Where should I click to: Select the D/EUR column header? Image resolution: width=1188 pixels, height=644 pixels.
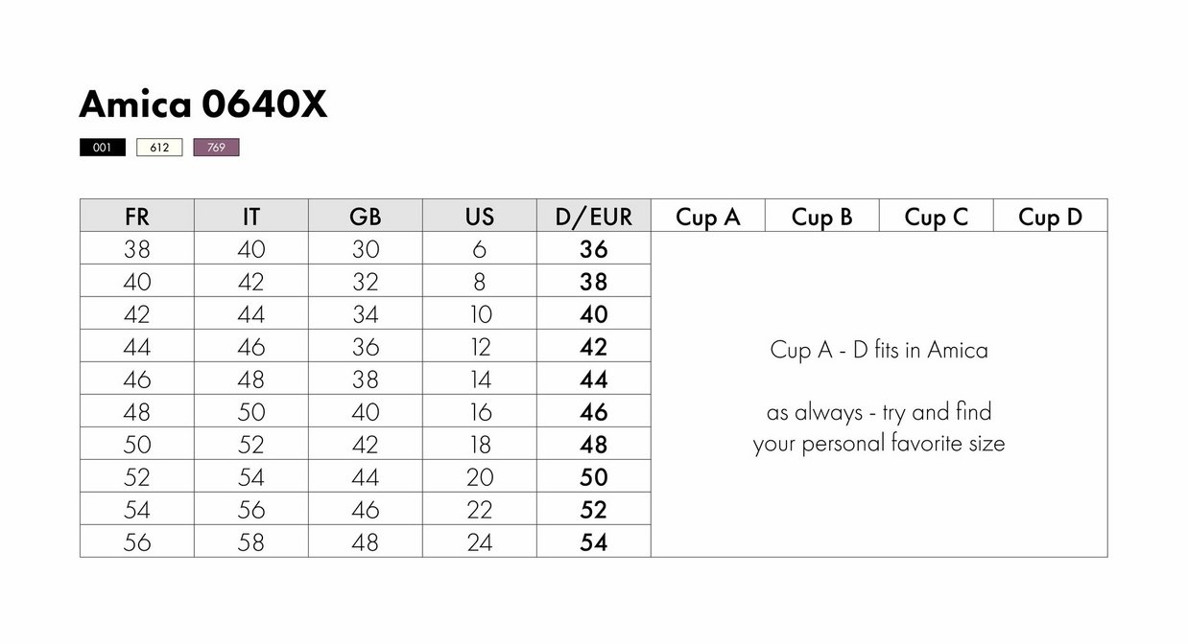(594, 217)
